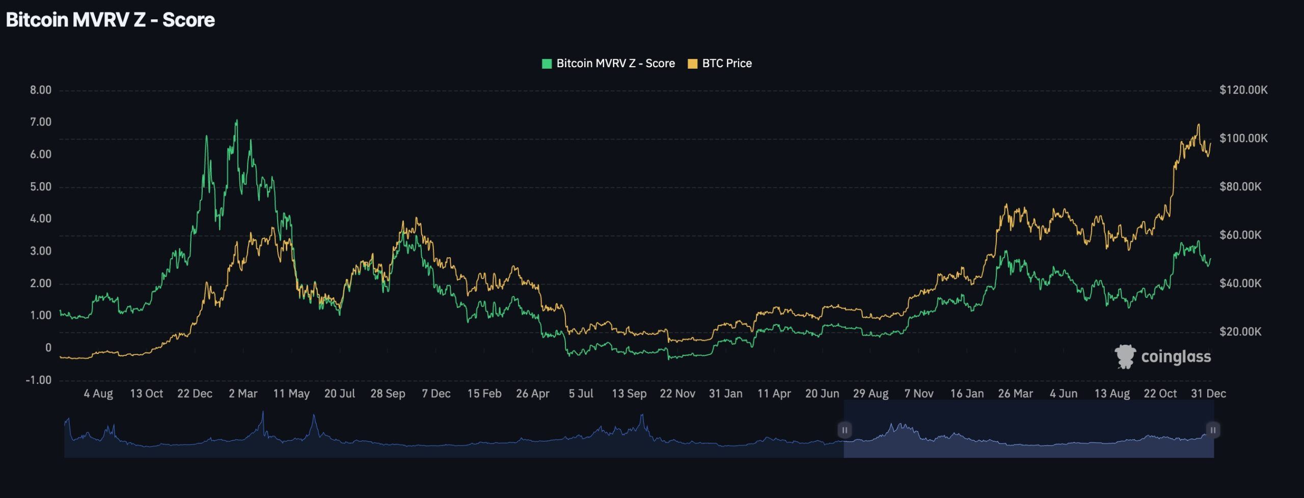Click the 13 Aug date label
This screenshot has width=1304, height=498.
tap(1112, 394)
